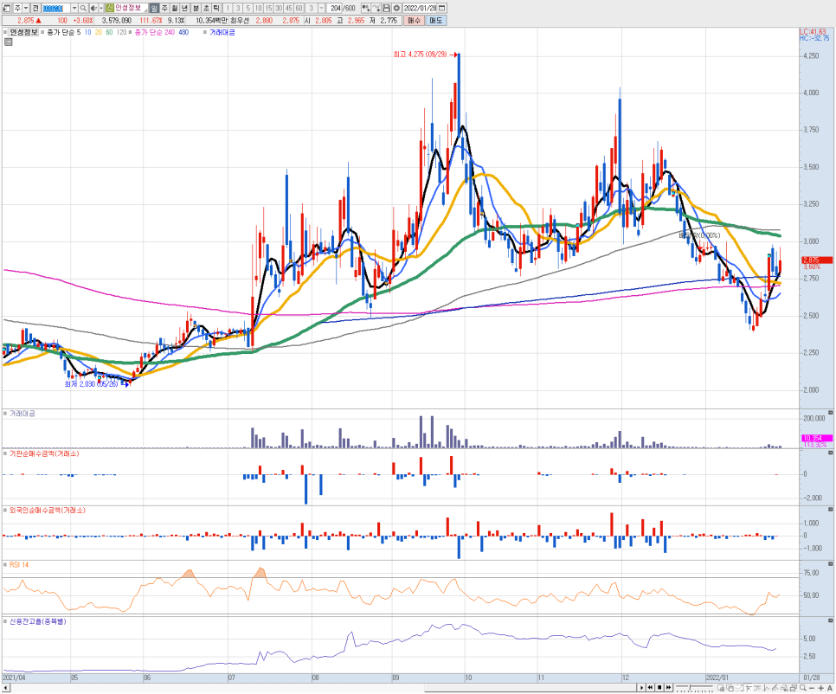Click the 30 interval button

click(279, 8)
